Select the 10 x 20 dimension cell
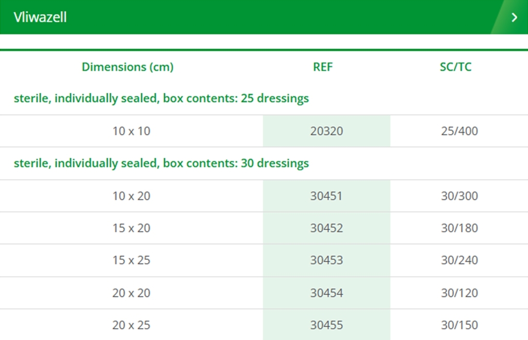 coord(131,196)
